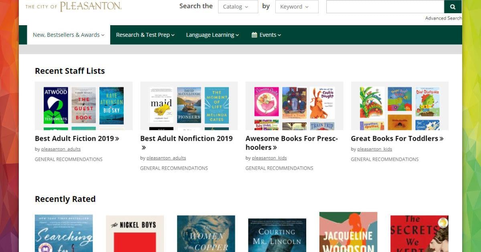The height and width of the screenshot is (252, 481).
Task: Open the Keyword search-by dropdown
Action: point(297,6)
